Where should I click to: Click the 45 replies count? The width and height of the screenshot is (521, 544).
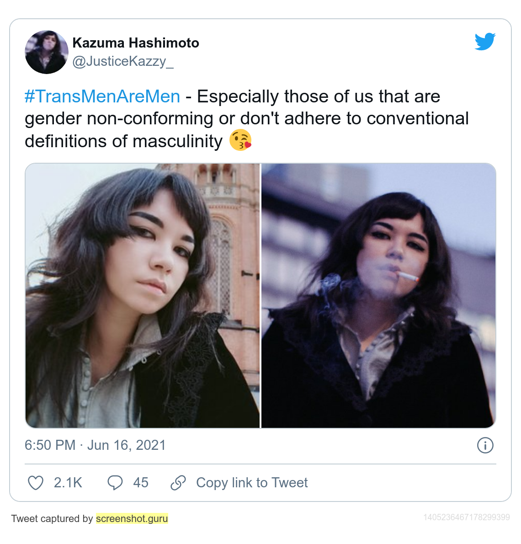pyautogui.click(x=141, y=483)
